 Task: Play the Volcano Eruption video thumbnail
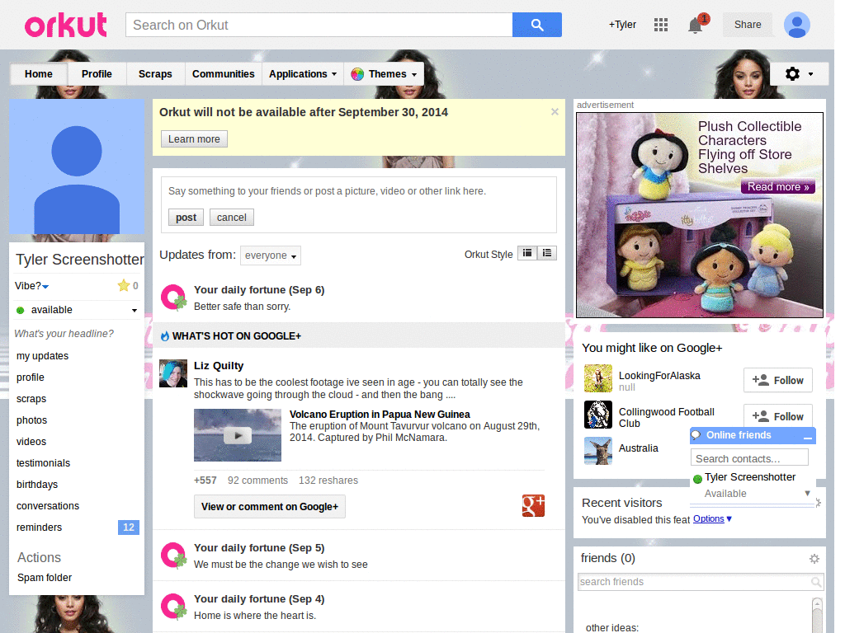point(238,435)
